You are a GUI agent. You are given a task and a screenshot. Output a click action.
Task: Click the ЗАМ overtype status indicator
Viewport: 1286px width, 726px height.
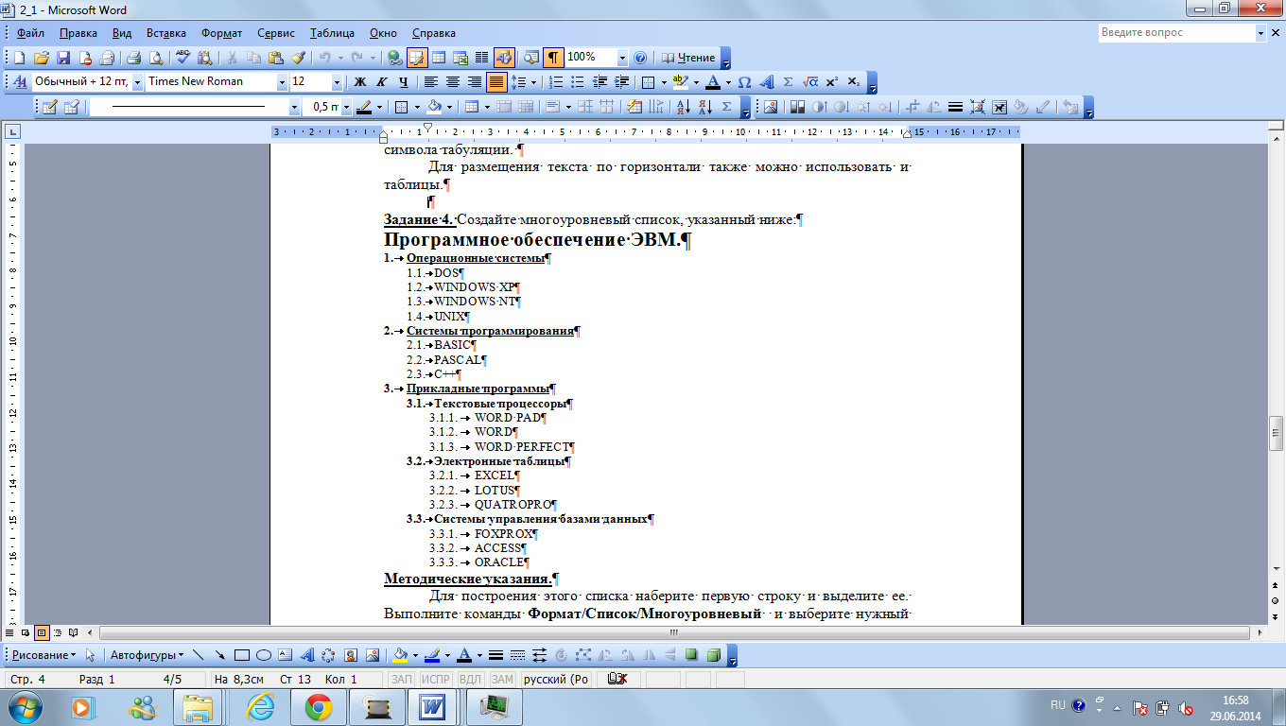502,679
